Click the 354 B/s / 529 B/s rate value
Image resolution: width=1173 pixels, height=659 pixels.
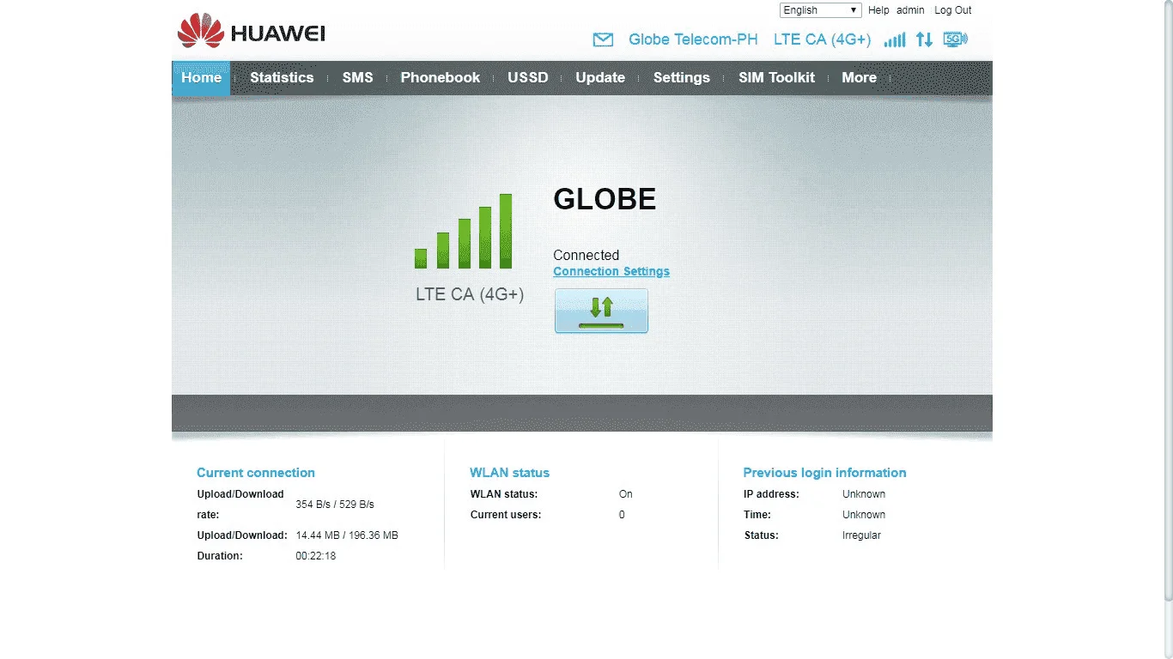[x=335, y=505]
